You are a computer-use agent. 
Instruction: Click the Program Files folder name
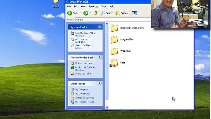point(127,40)
